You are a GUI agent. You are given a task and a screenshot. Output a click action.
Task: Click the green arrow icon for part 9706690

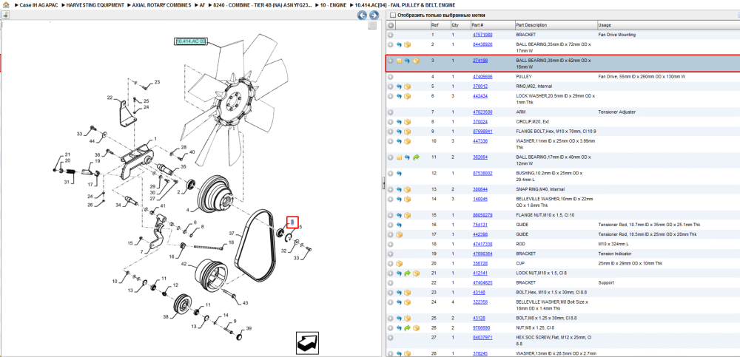(x=407, y=327)
